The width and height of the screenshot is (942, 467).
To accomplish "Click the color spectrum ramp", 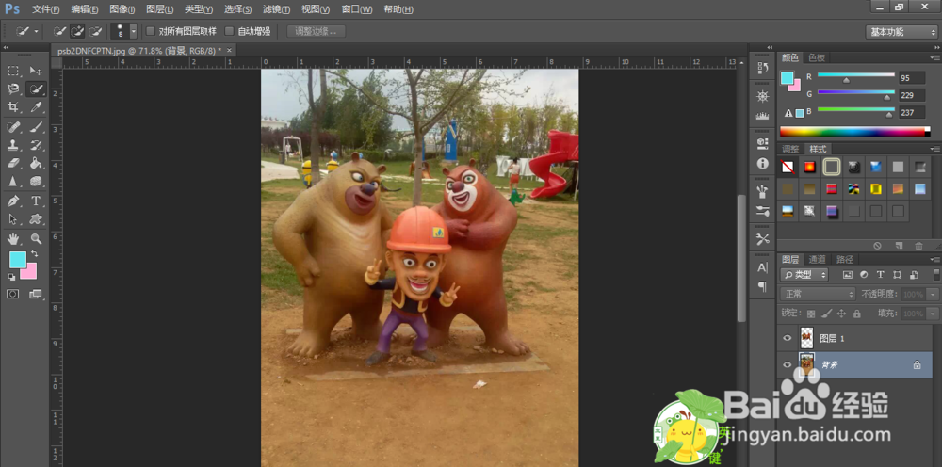I will click(x=855, y=132).
